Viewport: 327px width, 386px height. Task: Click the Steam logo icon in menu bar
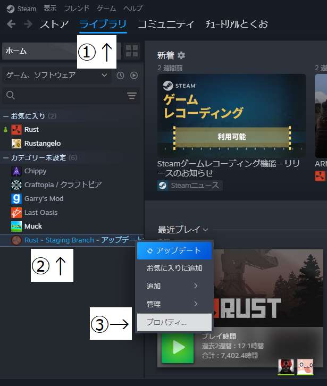(11, 9)
